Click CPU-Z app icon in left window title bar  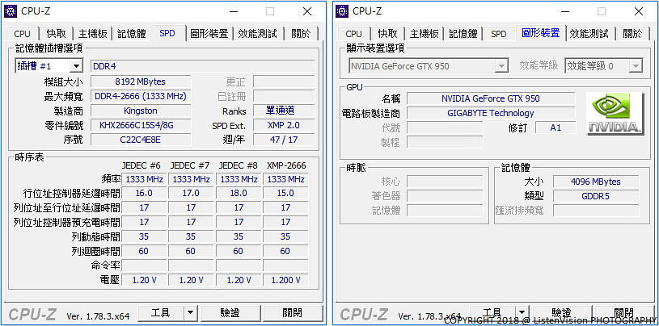point(11,11)
